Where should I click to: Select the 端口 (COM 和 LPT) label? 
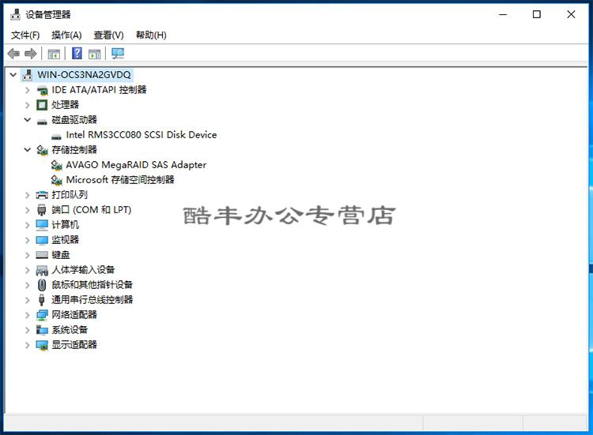click(92, 210)
